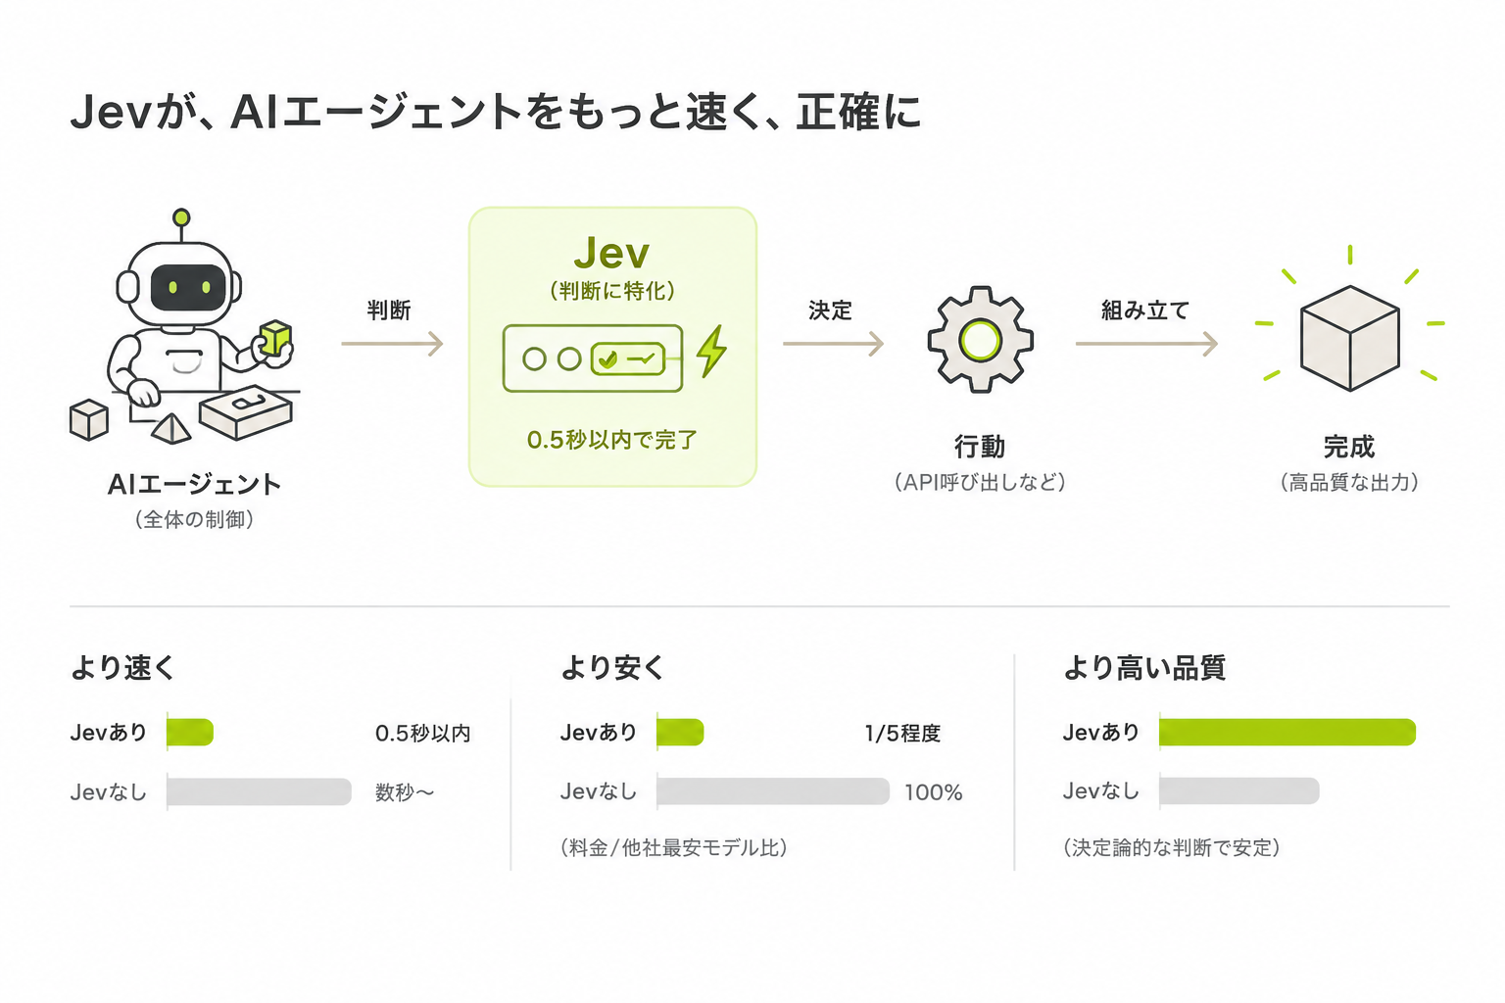Click the long green bar under より高い品質
Viewport: 1505px width, 1003px height.
[1287, 732]
